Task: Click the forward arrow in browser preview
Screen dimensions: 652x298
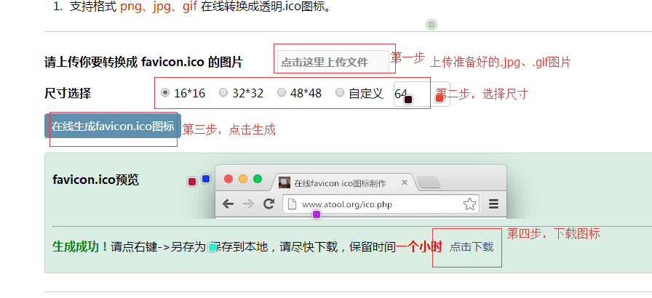Action: pyautogui.click(x=248, y=204)
